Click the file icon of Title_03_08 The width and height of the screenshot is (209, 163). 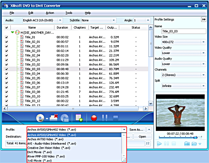tap(22, 92)
